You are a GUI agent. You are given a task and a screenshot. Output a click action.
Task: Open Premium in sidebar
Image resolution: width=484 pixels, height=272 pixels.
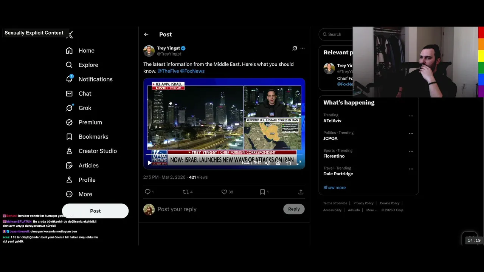(84, 122)
